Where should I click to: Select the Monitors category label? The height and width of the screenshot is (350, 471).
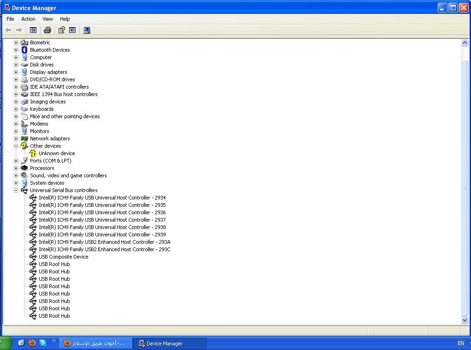pos(39,131)
